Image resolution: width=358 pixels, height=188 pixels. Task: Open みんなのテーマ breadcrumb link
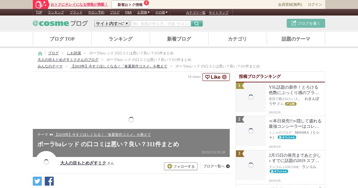click(50, 66)
